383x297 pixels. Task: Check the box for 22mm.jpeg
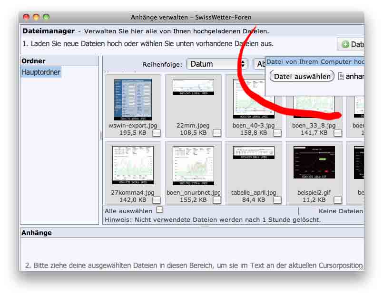[217, 133]
